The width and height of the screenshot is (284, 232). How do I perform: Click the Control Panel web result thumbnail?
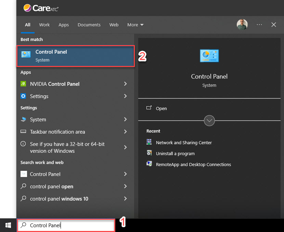[x=24, y=174]
